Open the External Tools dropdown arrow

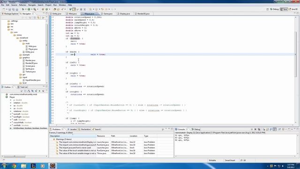point(37,9)
